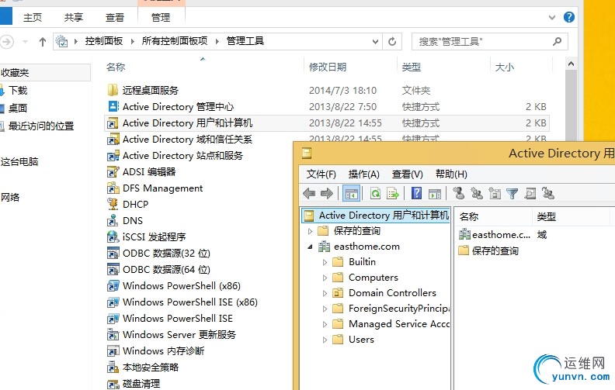Click the create new user icon
The width and height of the screenshot is (615, 390).
point(458,193)
